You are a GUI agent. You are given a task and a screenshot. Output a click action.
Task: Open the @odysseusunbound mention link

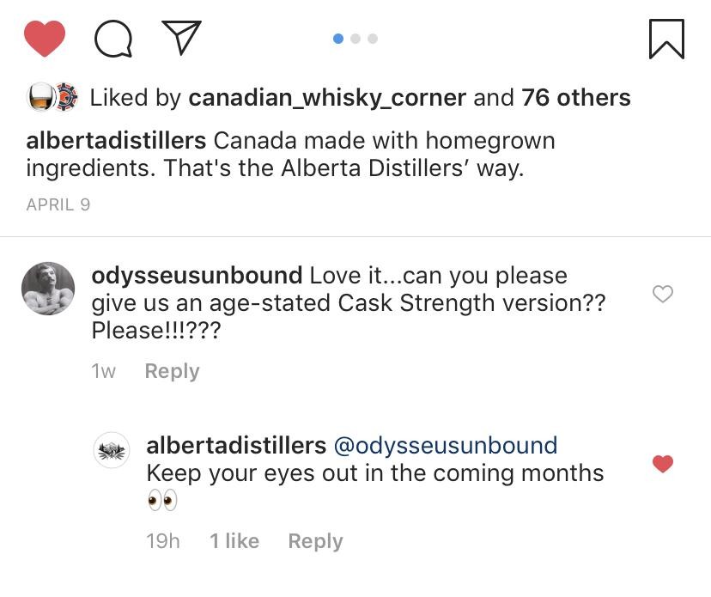(445, 445)
